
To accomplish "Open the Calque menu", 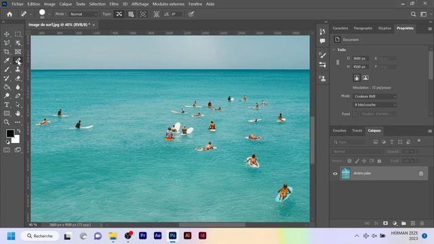I will pos(65,4).
